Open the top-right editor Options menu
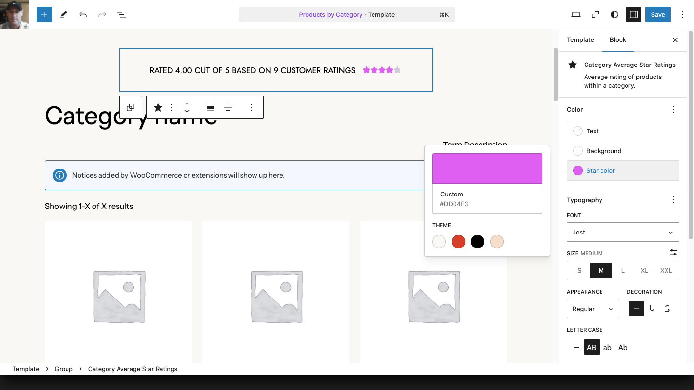The width and height of the screenshot is (694, 390). point(682,14)
